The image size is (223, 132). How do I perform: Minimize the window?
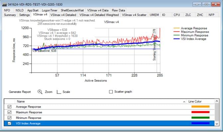click(x=197, y=4)
